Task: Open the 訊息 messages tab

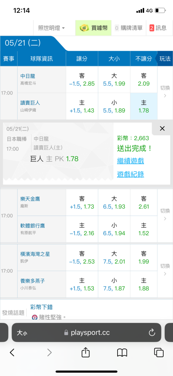Action: click(x=158, y=28)
